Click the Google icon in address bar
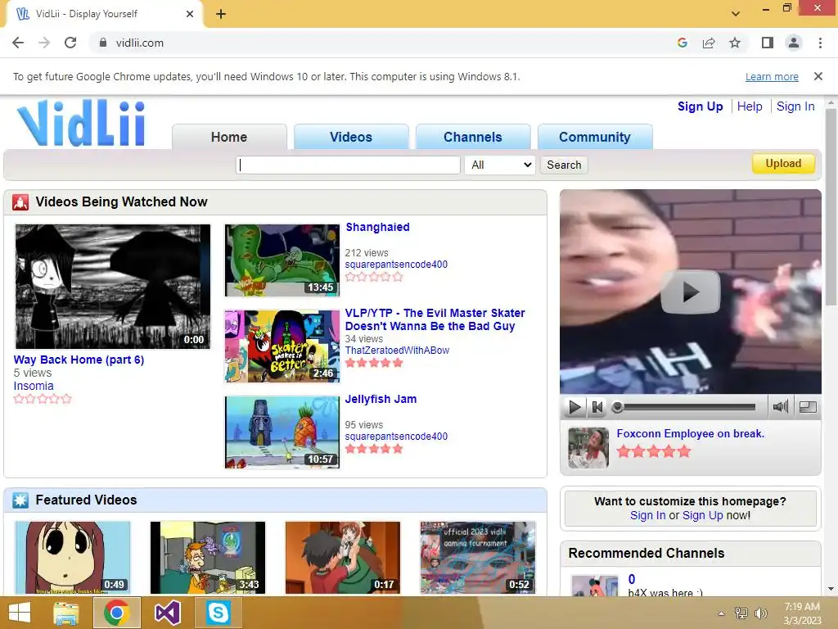The image size is (838, 629). point(682,43)
